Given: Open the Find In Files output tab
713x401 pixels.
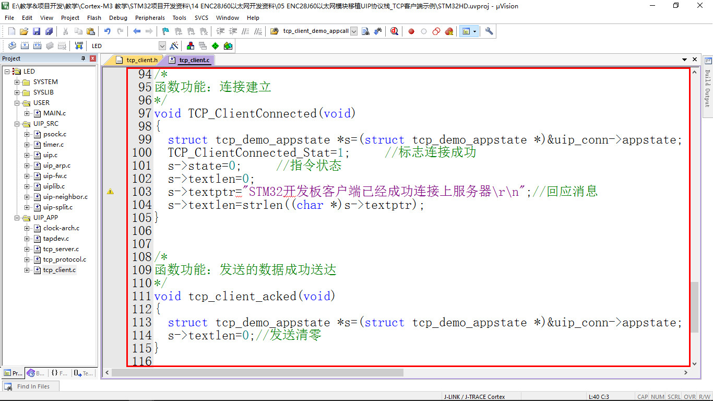Looking at the screenshot, I should point(30,386).
